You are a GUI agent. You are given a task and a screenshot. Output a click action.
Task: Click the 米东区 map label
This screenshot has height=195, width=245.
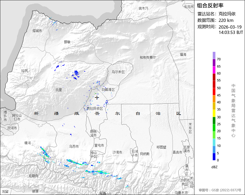tap(190, 128)
